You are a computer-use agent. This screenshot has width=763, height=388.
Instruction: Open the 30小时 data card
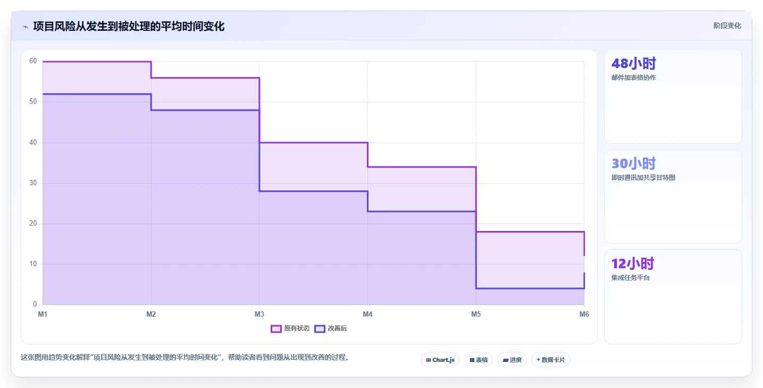point(673,196)
